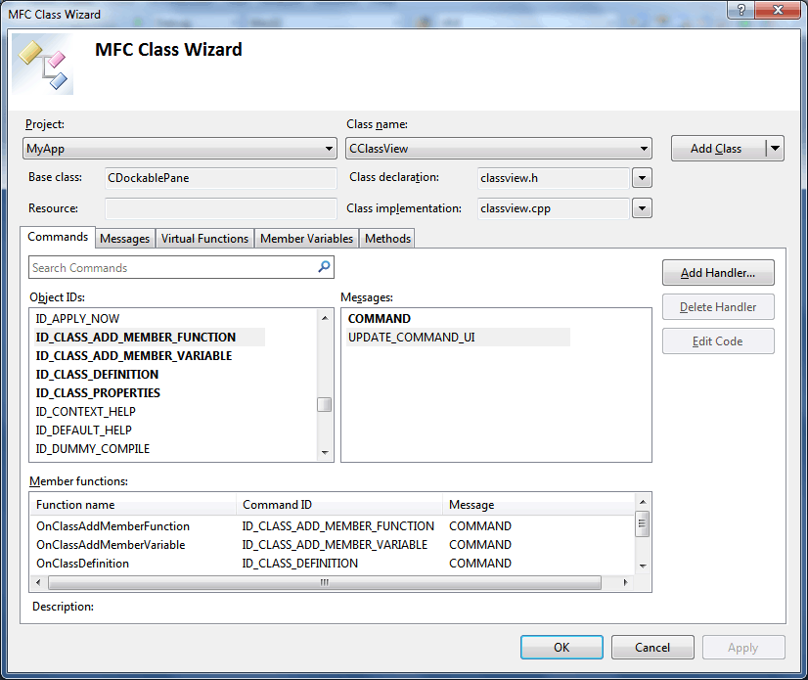The width and height of the screenshot is (808, 680).
Task: Click Member functions horizontal scroll right arrow
Action: (626, 582)
